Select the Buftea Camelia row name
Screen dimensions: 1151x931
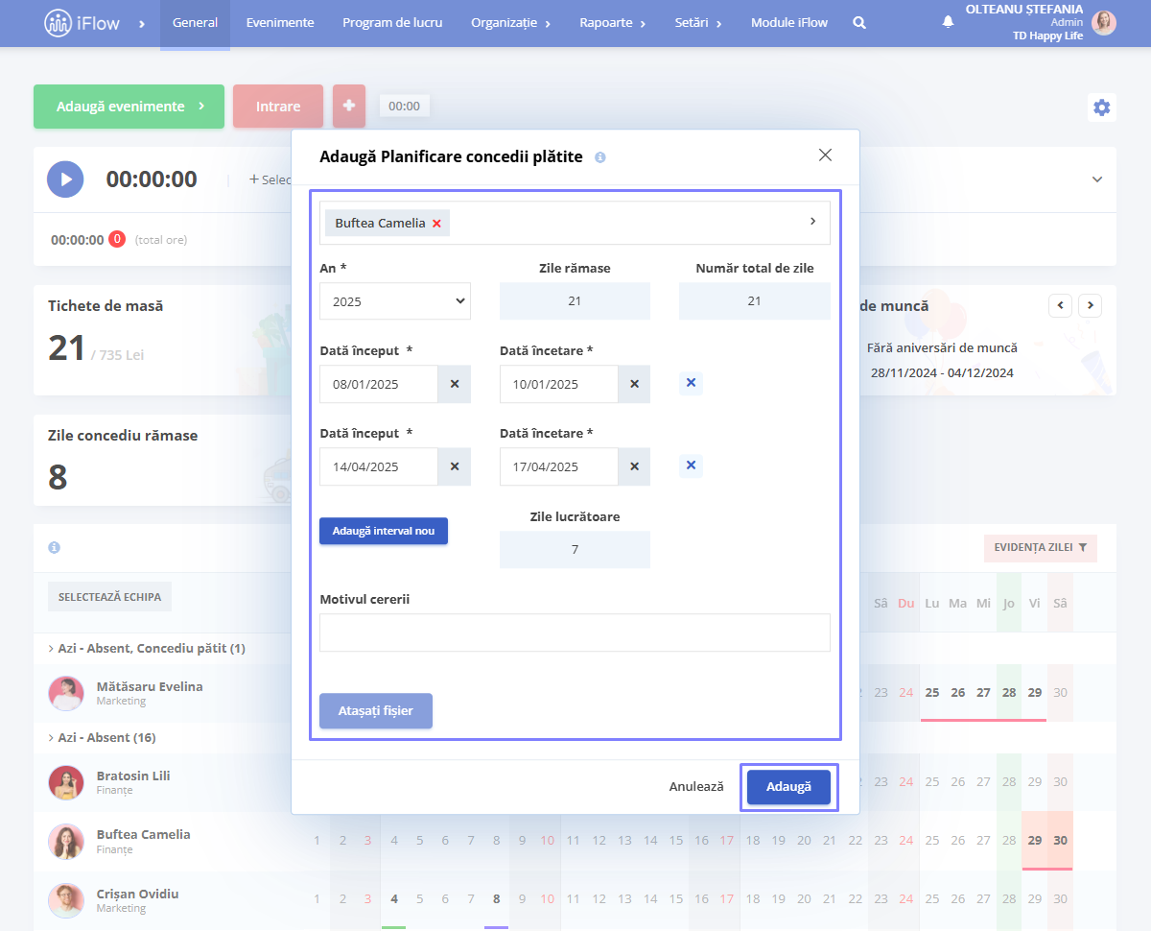pos(144,834)
